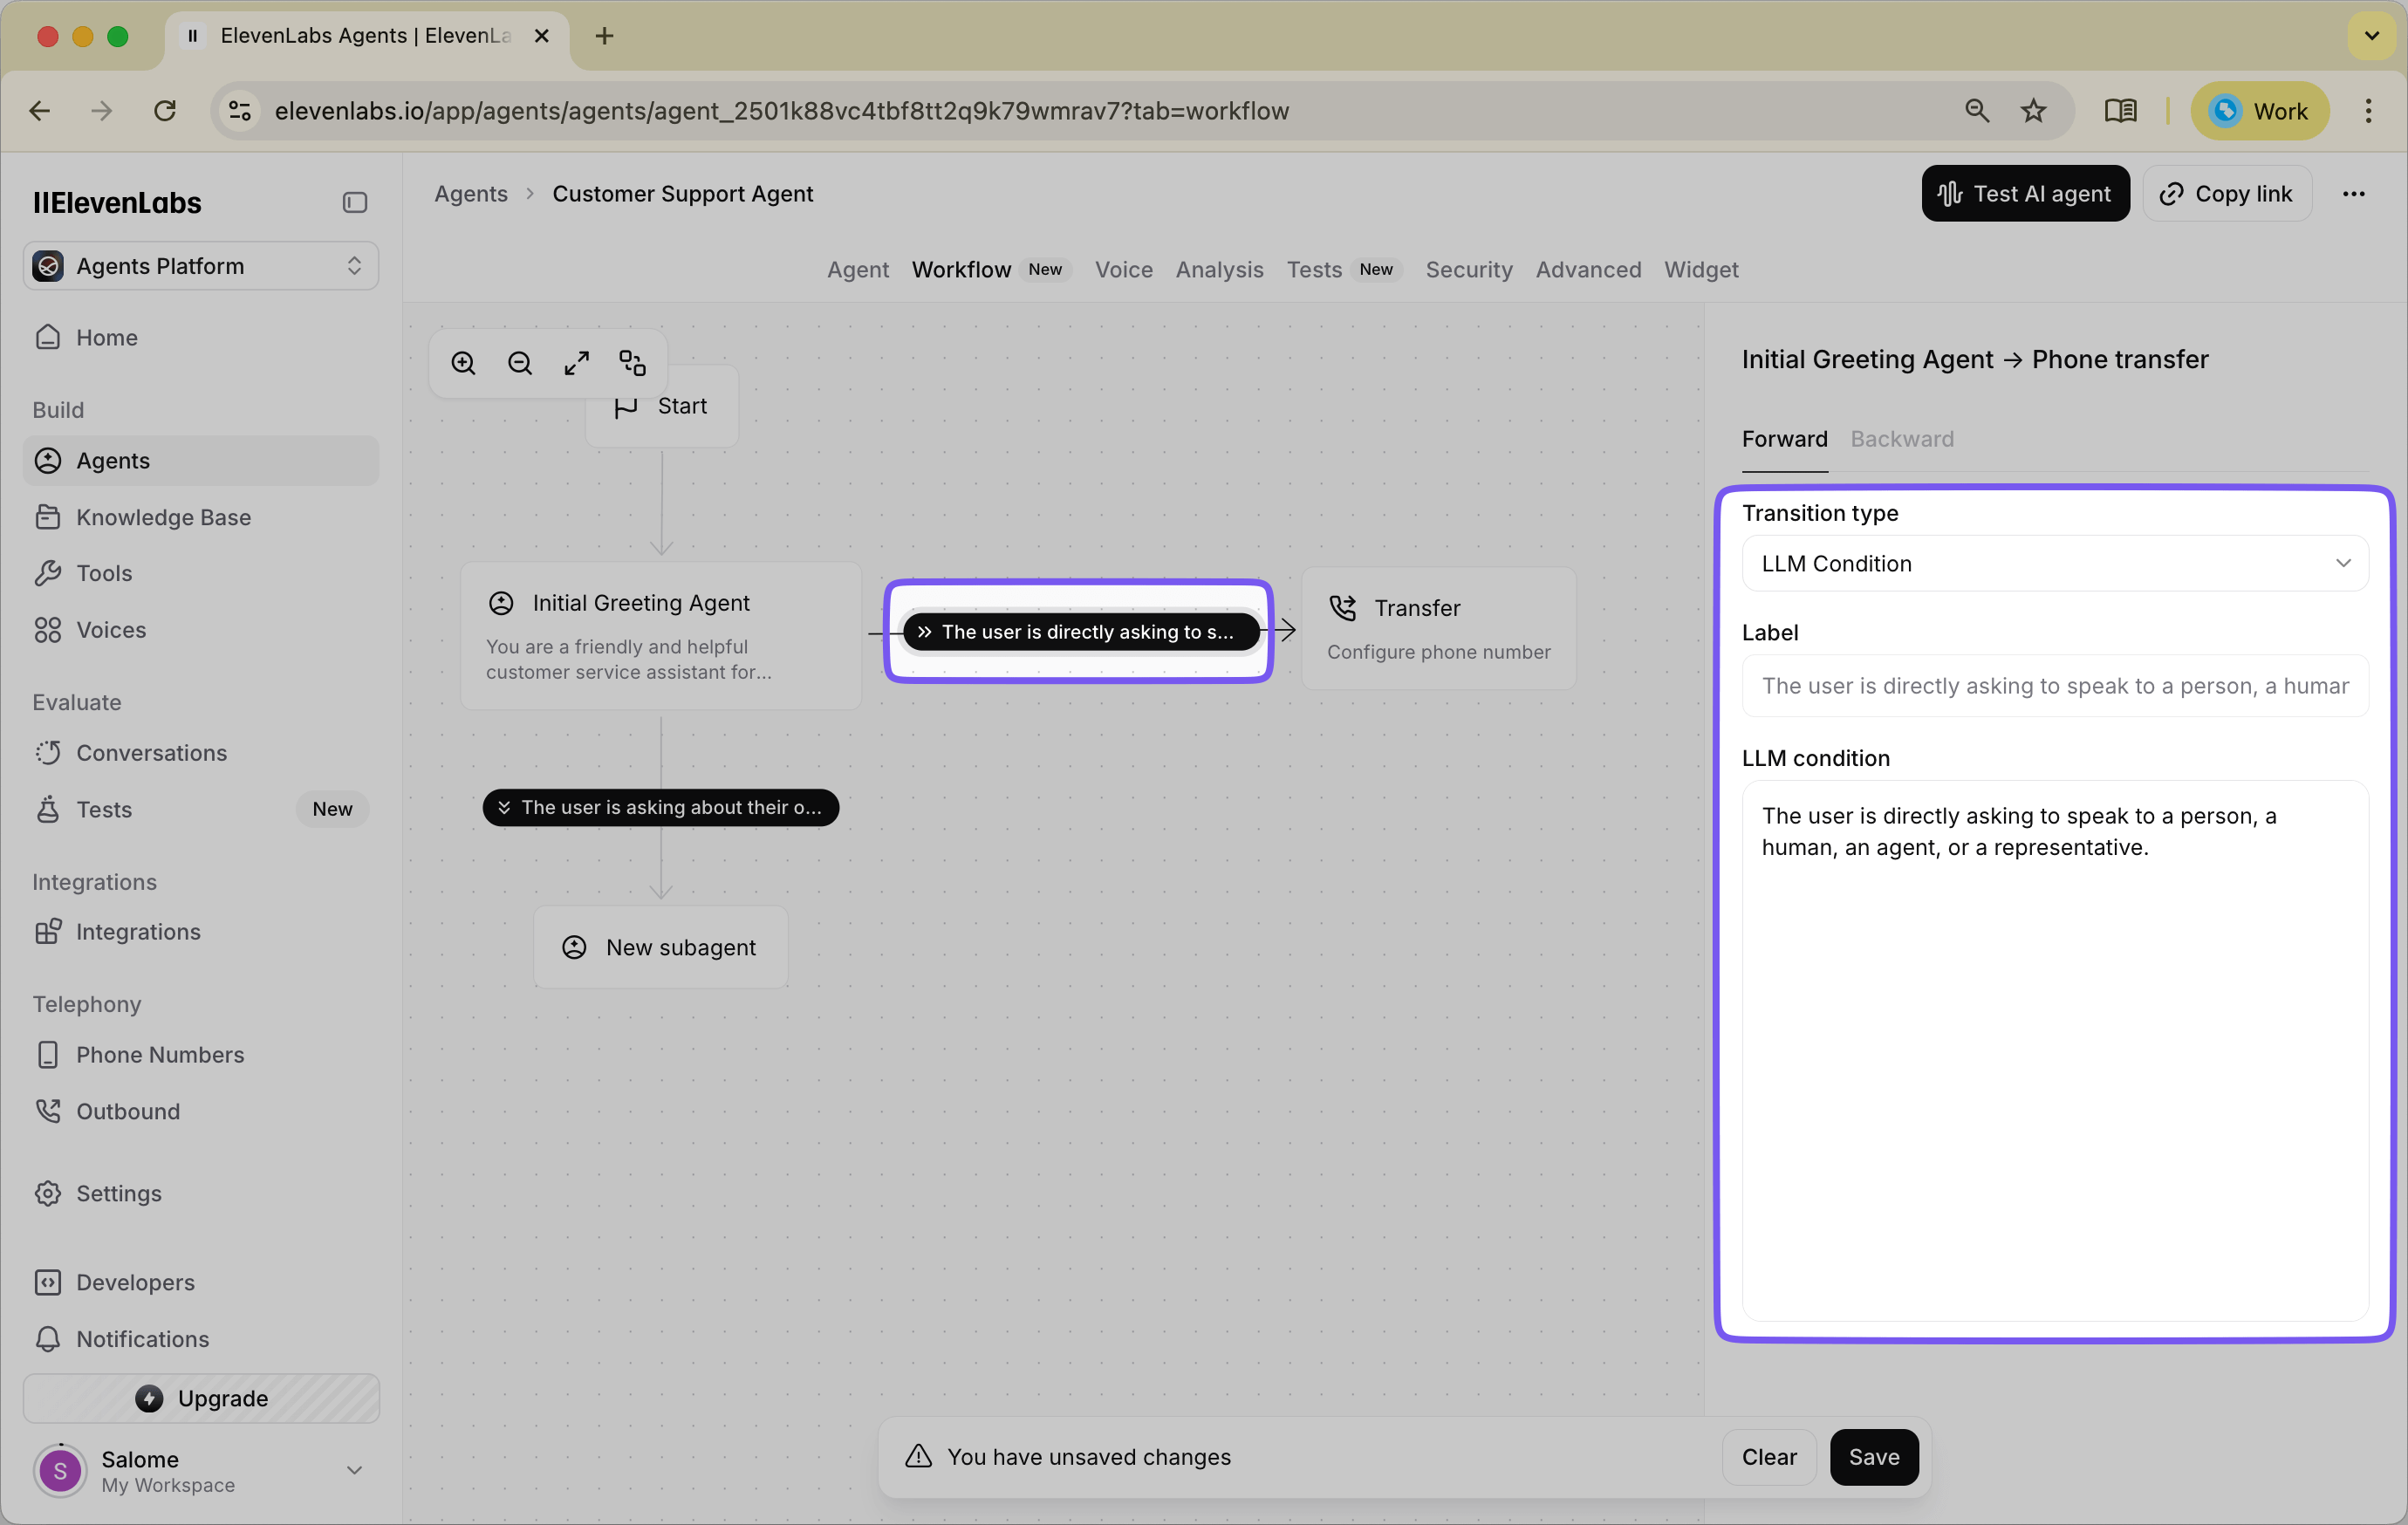The width and height of the screenshot is (2408, 1525).
Task: Open the Voices section
Action: [111, 630]
